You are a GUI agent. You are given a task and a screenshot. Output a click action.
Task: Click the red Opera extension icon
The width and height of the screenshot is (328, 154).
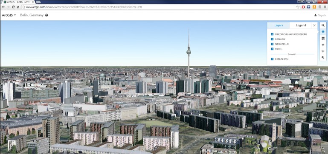303,7
